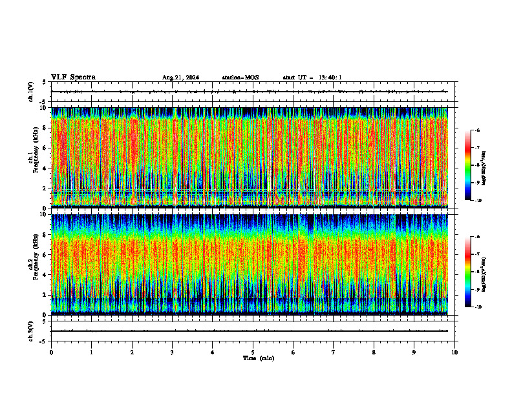Click the time axis tick label "5"

[x=253, y=352]
